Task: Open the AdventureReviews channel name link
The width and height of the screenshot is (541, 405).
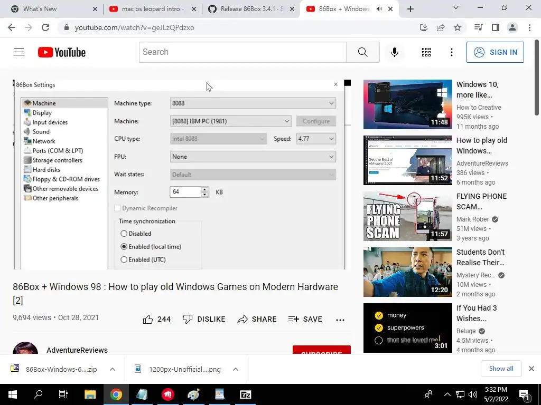Action: point(77,350)
